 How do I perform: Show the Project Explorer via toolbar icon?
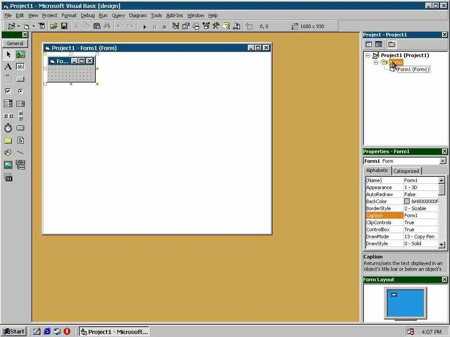point(176,26)
